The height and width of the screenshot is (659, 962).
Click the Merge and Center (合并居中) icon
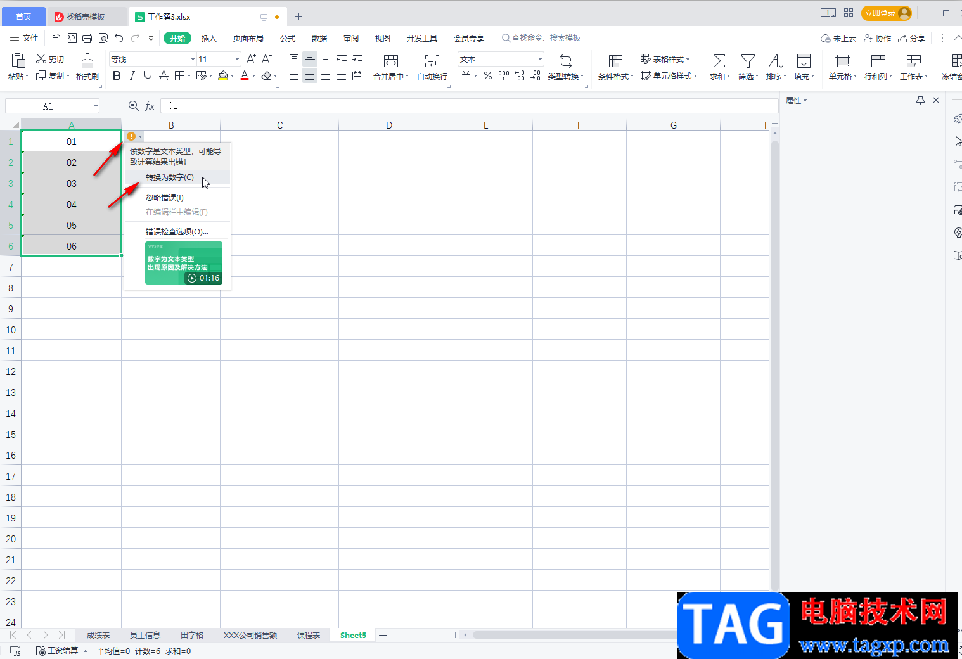[x=391, y=61]
